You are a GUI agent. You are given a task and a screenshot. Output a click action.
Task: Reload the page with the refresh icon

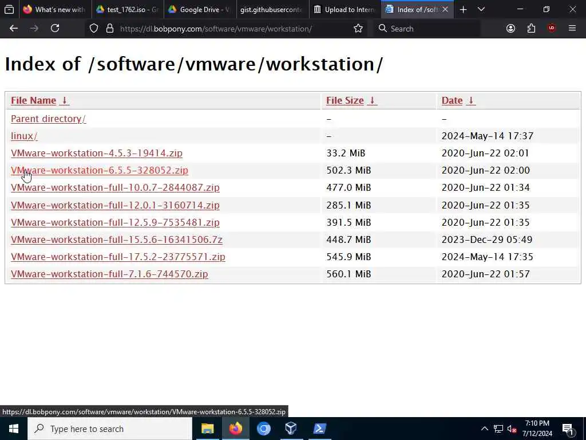click(x=55, y=29)
